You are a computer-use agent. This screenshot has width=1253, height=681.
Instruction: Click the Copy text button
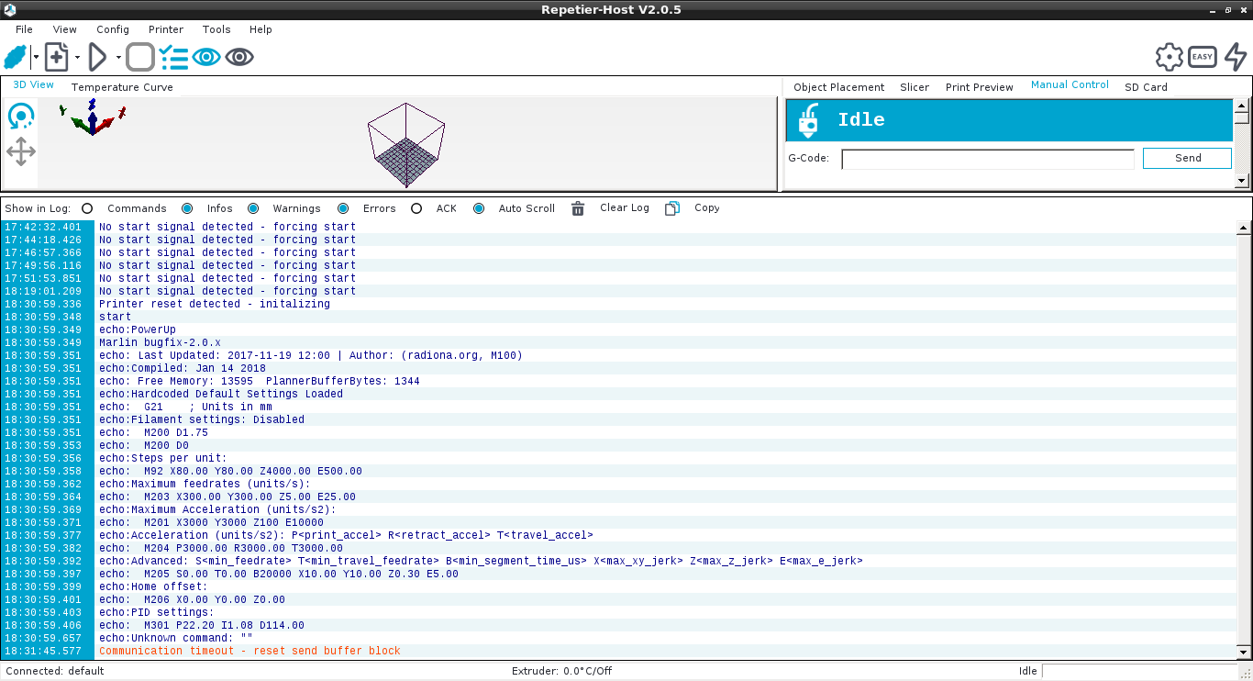click(707, 207)
